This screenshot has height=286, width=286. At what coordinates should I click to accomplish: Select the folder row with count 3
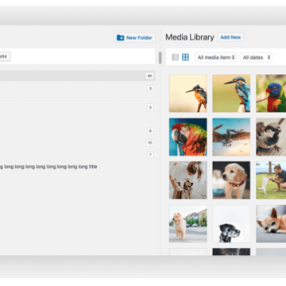pyautogui.click(x=77, y=88)
